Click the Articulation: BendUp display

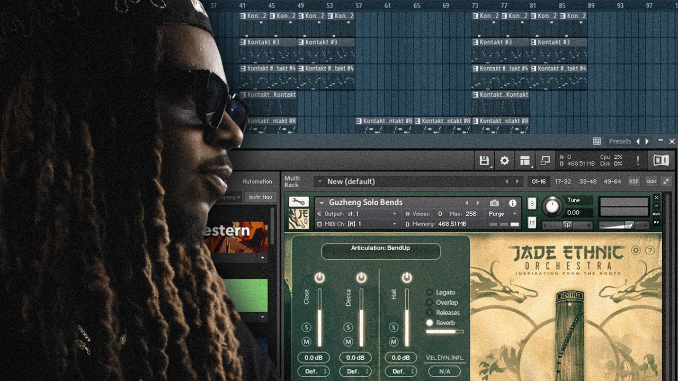(x=381, y=251)
